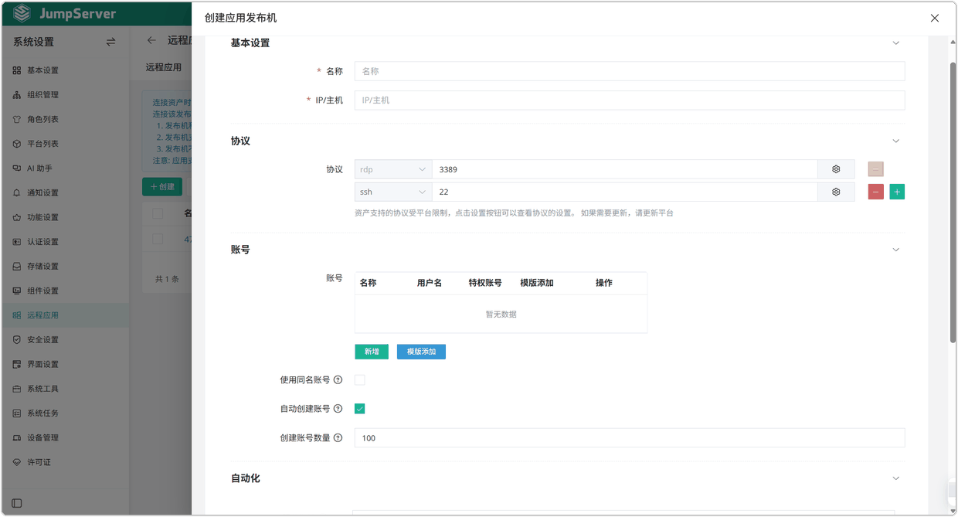
Task: Collapse the sidebar using bottom-left icon
Action: coord(17,503)
